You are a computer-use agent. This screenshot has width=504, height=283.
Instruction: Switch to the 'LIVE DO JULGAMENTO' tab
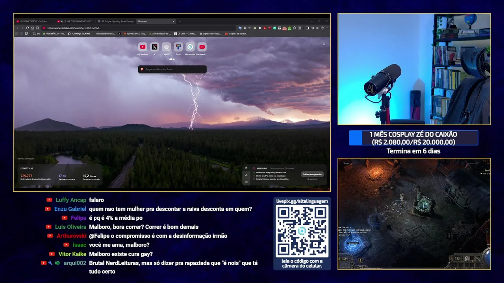[x=75, y=21]
